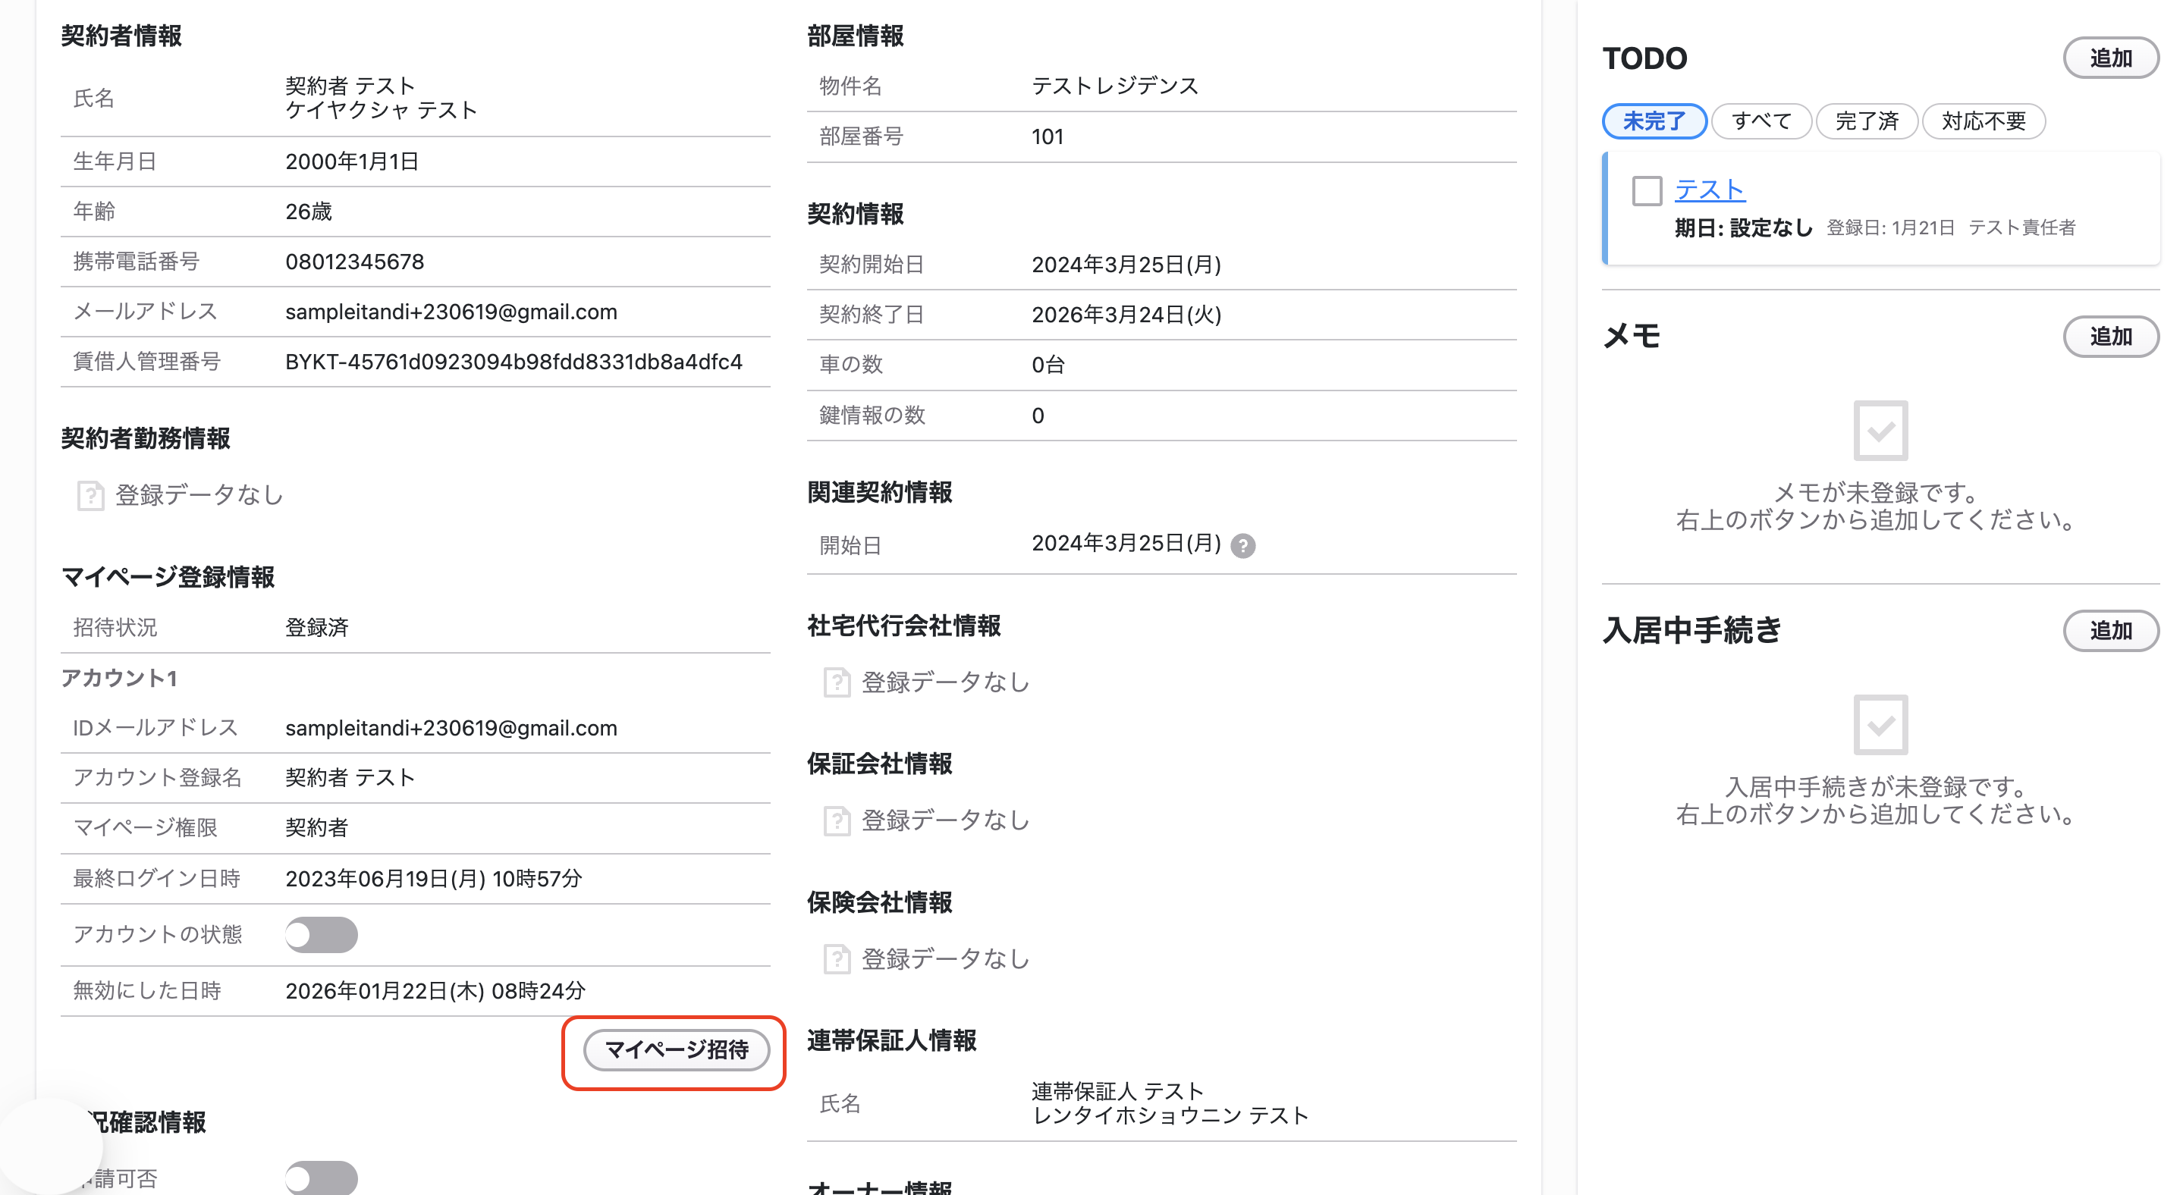This screenshot has height=1195, width=2183.
Task: Click the help icon beside 開始日 date
Action: (x=1242, y=545)
